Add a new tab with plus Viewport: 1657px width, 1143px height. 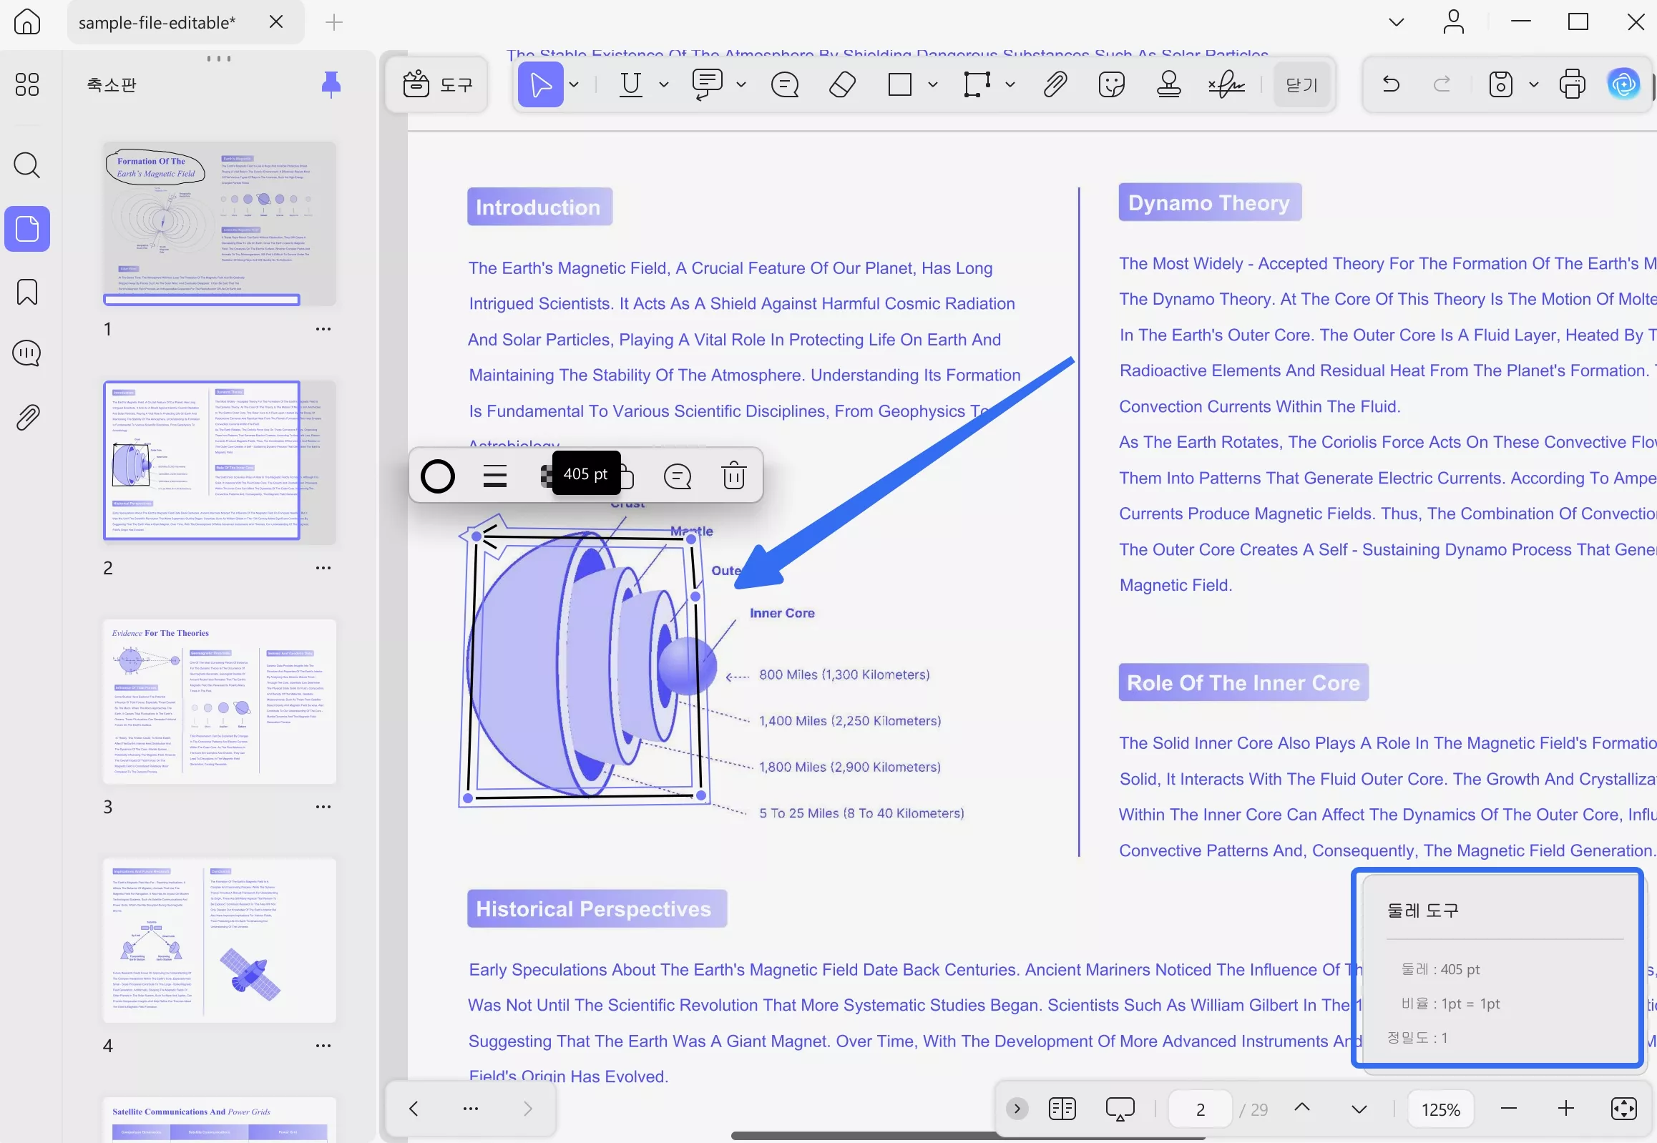334,22
